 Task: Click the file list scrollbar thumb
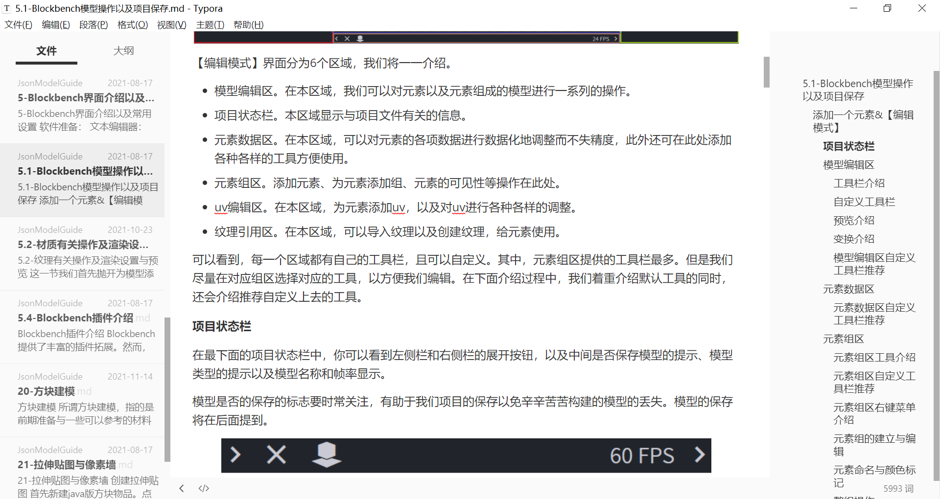pos(167,389)
